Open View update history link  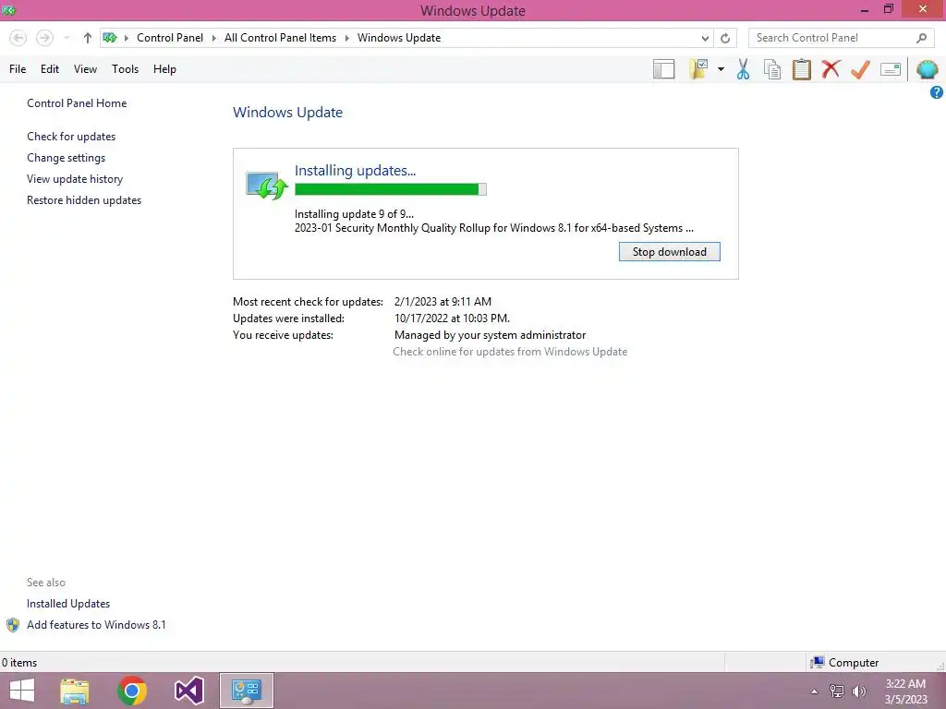[x=75, y=179]
